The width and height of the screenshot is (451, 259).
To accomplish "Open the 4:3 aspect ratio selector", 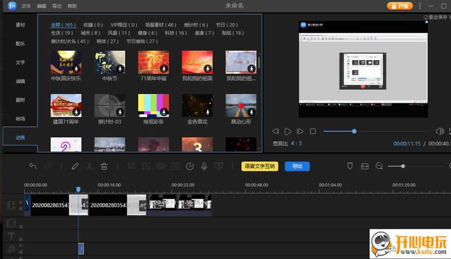I will click(296, 143).
